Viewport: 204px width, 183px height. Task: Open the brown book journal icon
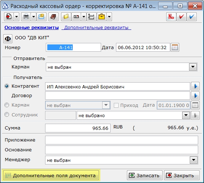[53, 17]
